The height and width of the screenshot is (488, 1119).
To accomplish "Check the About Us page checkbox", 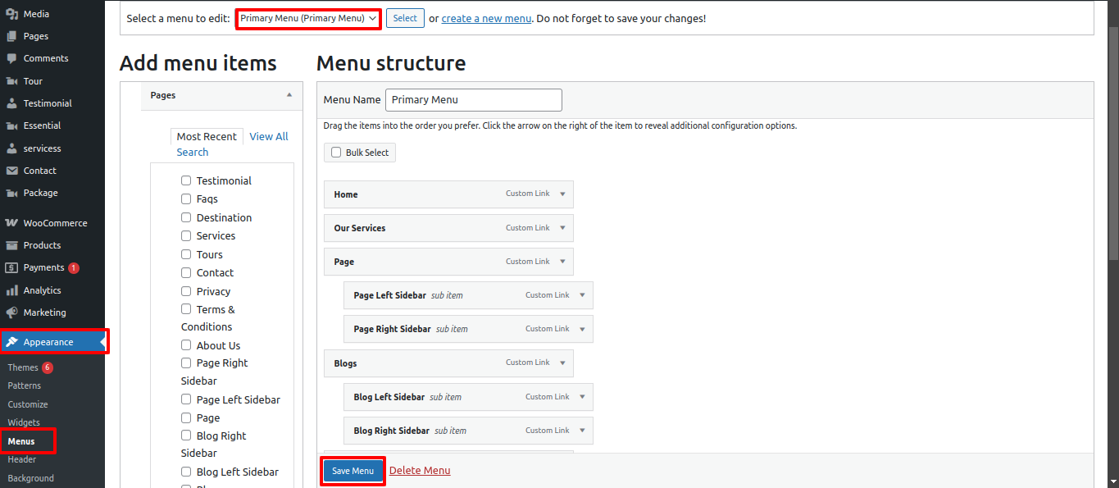I will (x=186, y=344).
